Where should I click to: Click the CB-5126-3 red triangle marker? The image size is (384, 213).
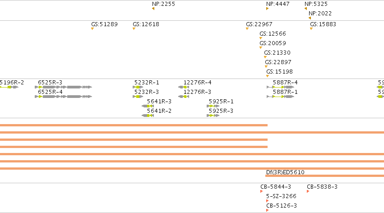(x=268, y=210)
